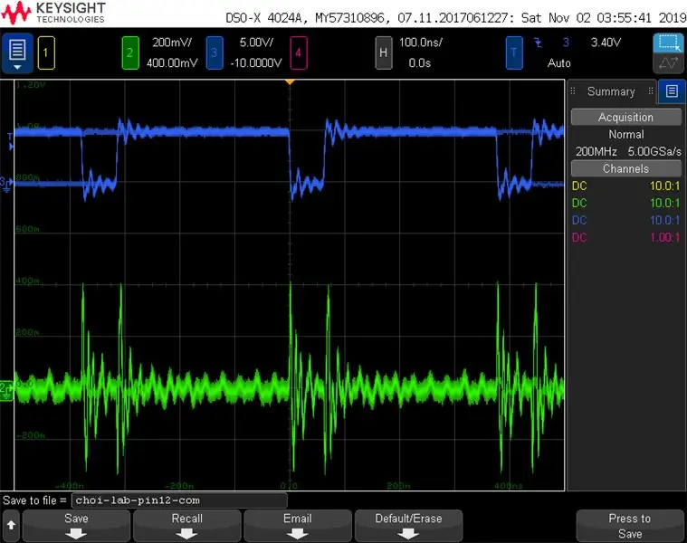Open the Recall softkey menu
This screenshot has width=687, height=543.
pyautogui.click(x=187, y=526)
